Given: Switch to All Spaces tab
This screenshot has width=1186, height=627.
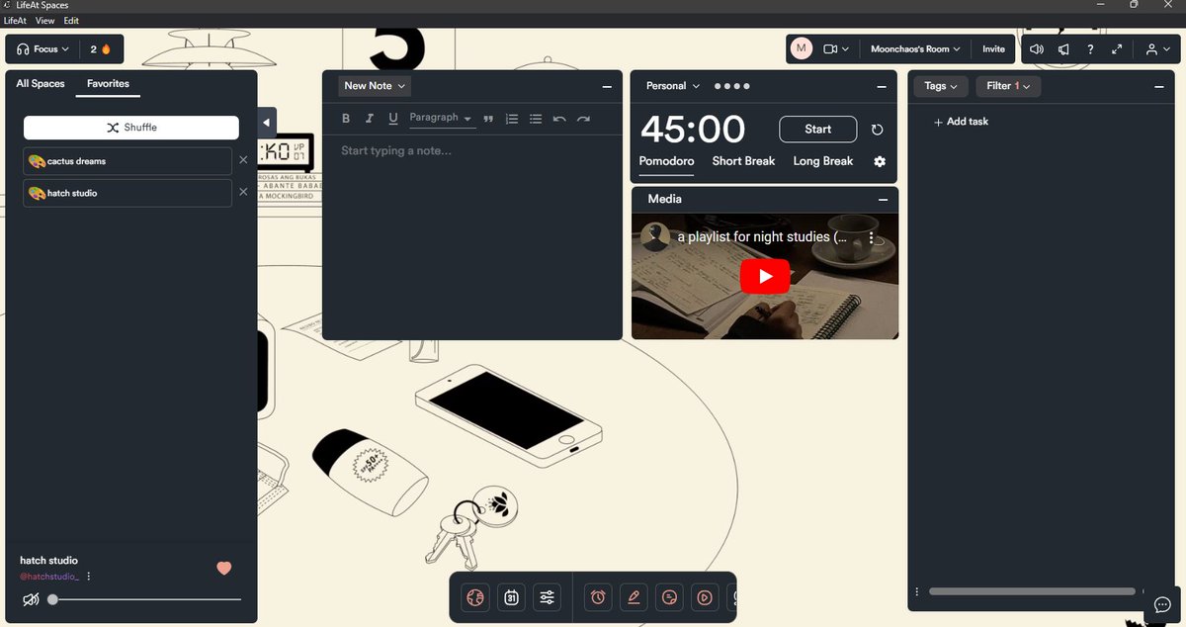Looking at the screenshot, I should (x=41, y=84).
